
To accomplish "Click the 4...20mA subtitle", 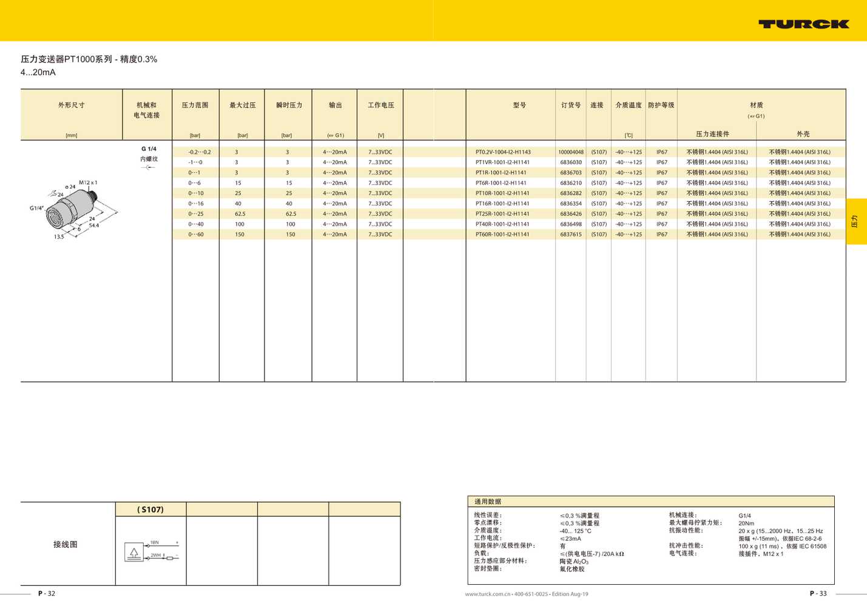I will pos(38,72).
